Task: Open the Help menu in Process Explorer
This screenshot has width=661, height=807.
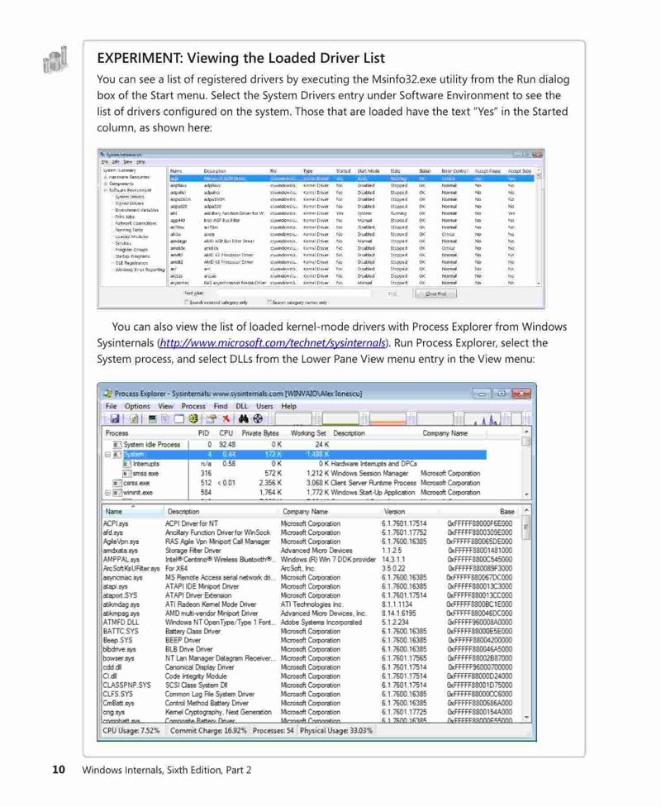Action: tap(288, 406)
